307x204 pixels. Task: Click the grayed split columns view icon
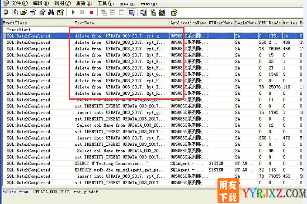click(122, 13)
